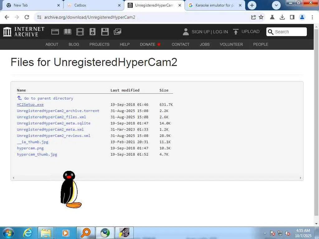Viewport: 319px width, 239px height.
Task: Open the Internet Archive texts book icon
Action: click(68, 32)
